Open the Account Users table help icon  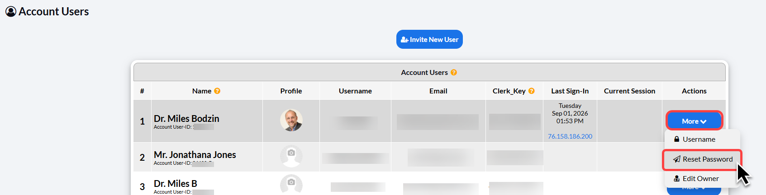tap(454, 72)
